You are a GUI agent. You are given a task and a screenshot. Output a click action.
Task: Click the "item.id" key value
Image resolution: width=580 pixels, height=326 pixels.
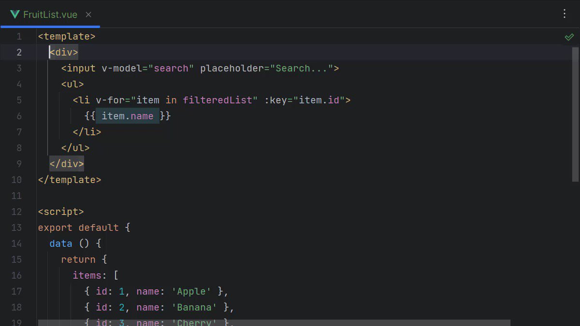coord(319,100)
